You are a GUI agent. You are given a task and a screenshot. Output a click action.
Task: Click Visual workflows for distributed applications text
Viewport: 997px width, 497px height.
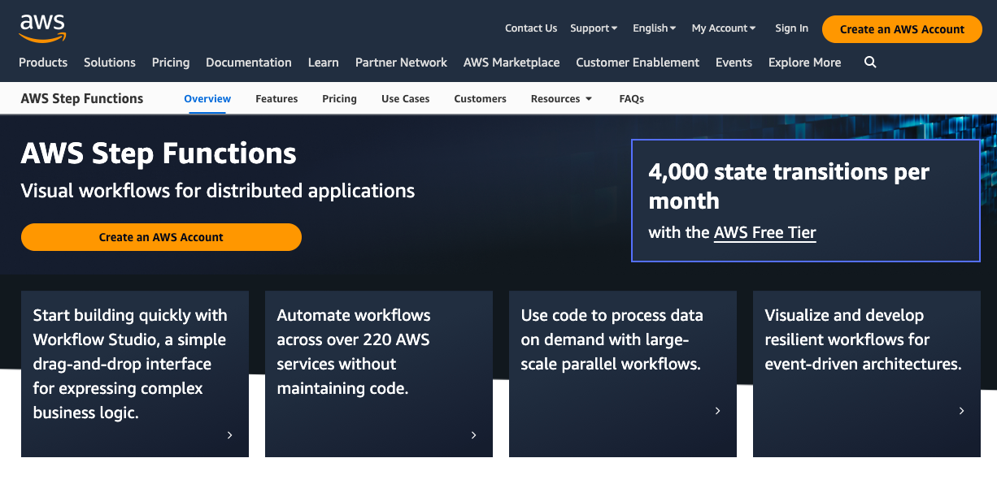pos(218,191)
